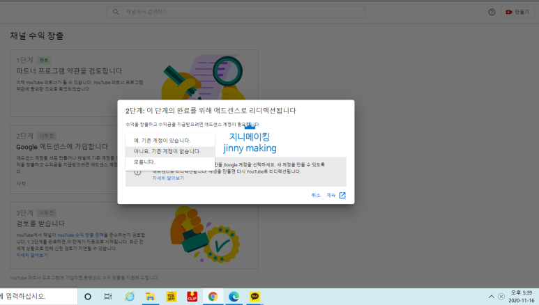
Task: Open KakaoTalk from the taskbar
Action: coord(255,297)
